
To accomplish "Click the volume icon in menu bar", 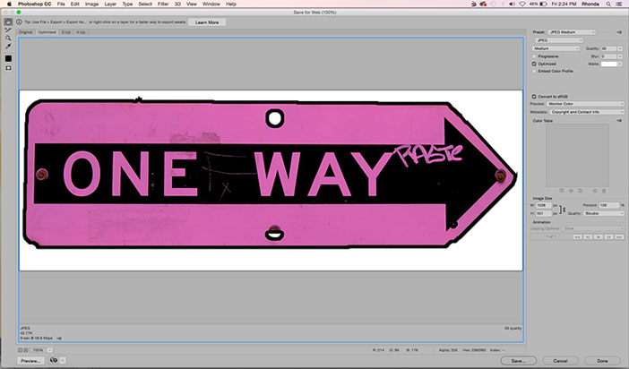I will pos(513,4).
